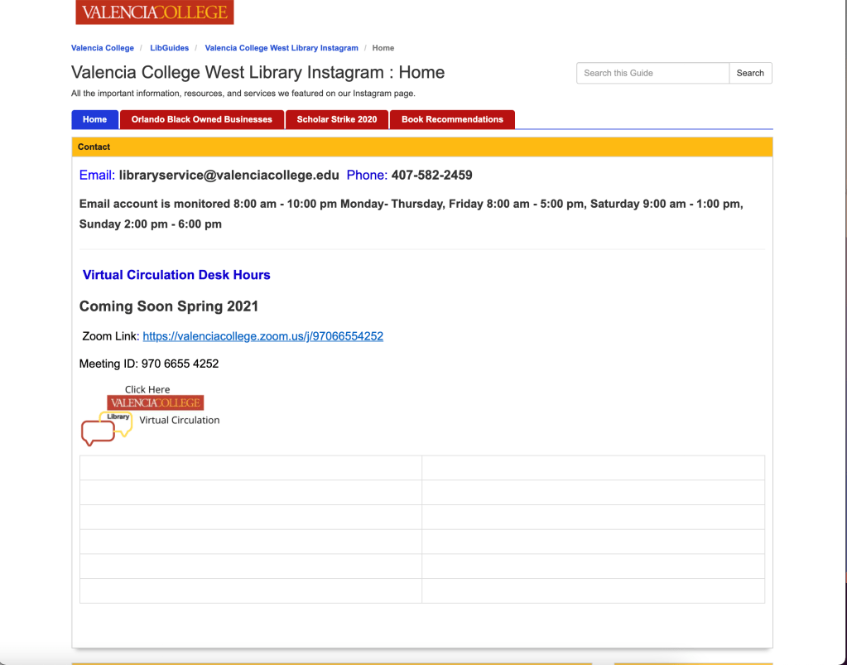Open the Orlando Black Owned Businesses tab
Viewport: 847px width, 665px height.
click(201, 119)
